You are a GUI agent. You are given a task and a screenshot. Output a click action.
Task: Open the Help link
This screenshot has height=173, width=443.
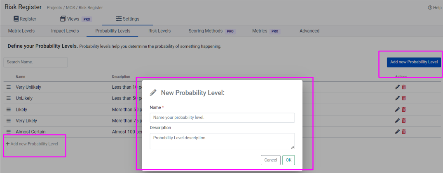[x=434, y=7]
